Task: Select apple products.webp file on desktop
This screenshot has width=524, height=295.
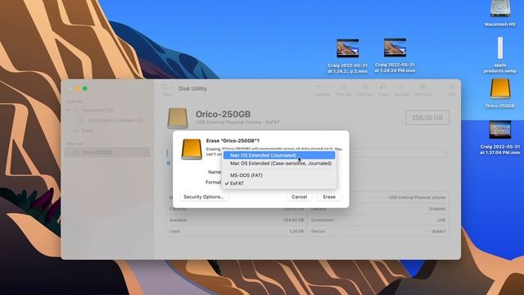Action: coord(500,48)
